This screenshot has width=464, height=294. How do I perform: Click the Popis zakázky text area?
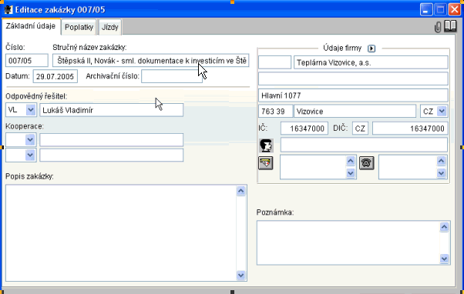(x=121, y=233)
